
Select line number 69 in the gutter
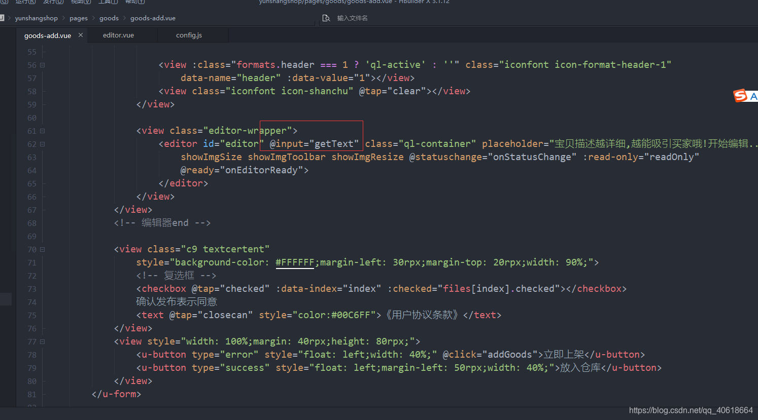tap(32, 236)
